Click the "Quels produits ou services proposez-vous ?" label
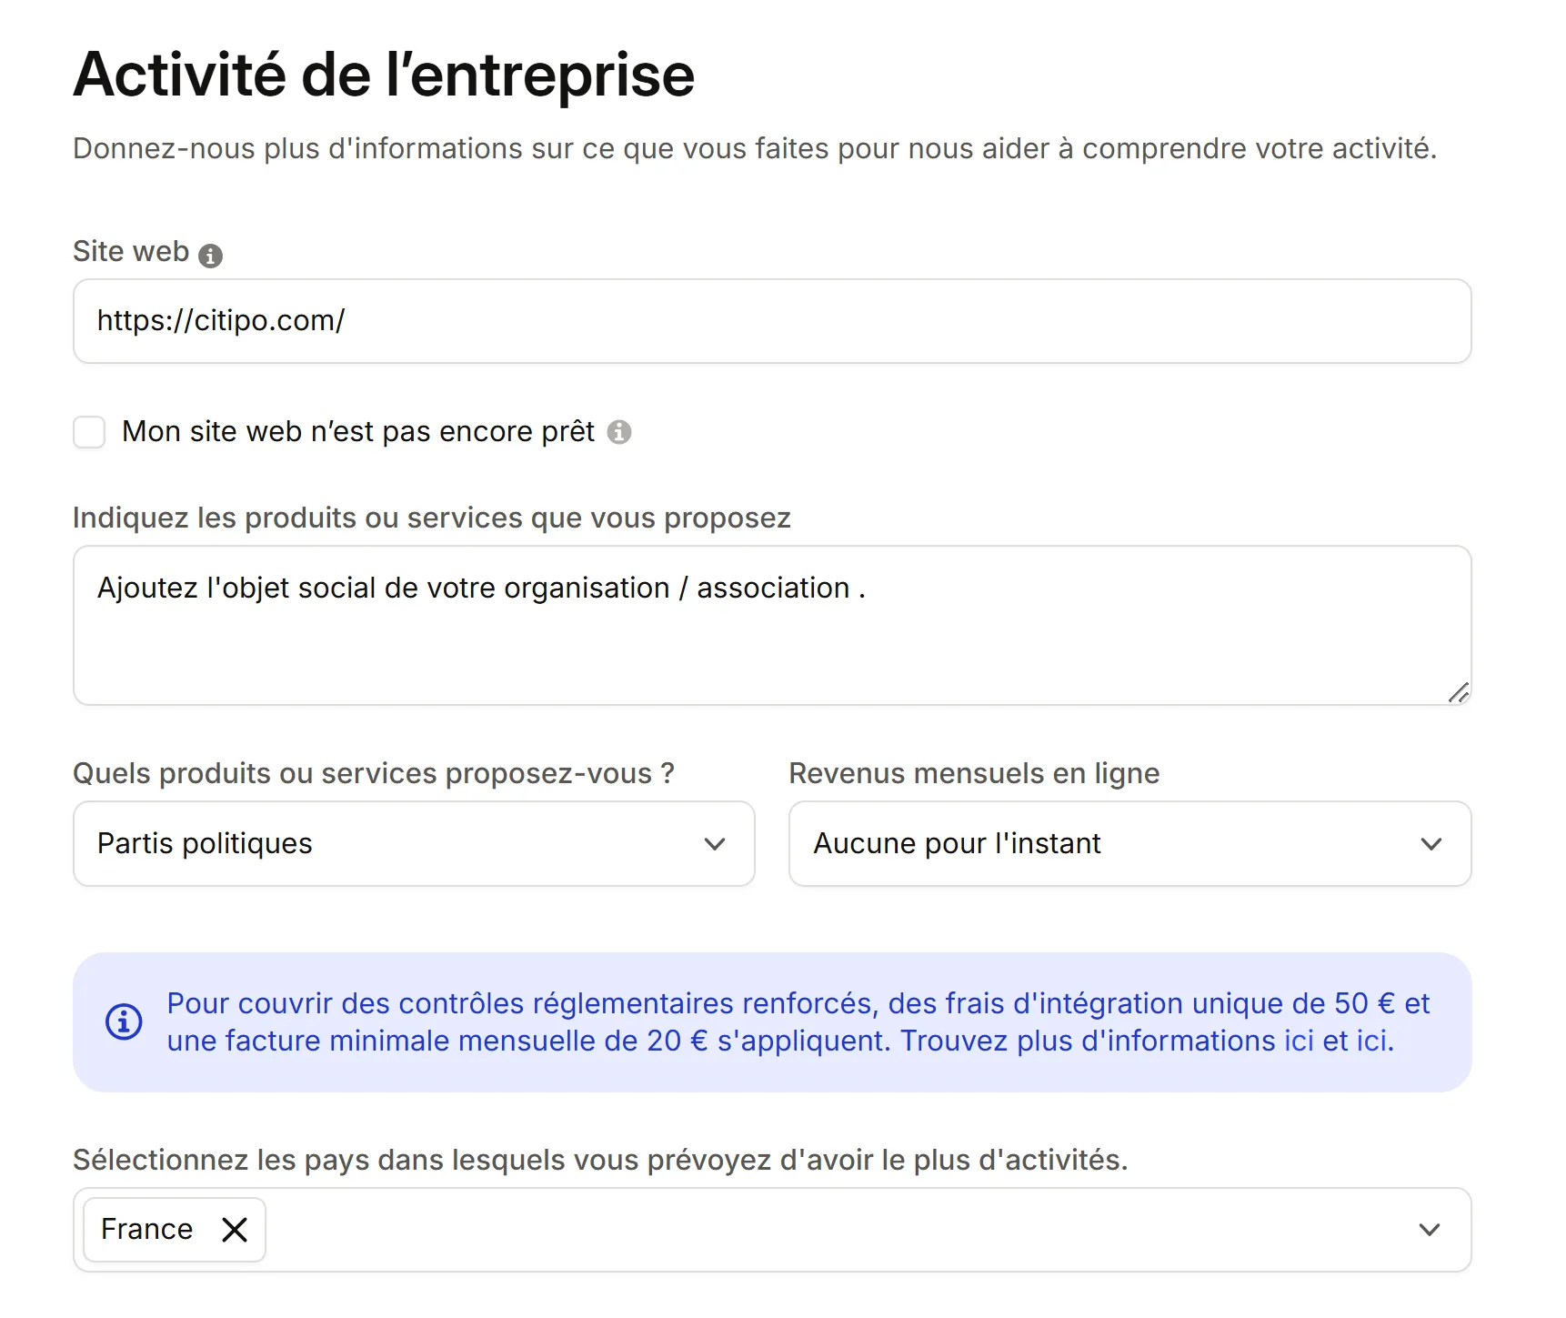Image resolution: width=1566 pixels, height=1318 pixels. tap(373, 774)
